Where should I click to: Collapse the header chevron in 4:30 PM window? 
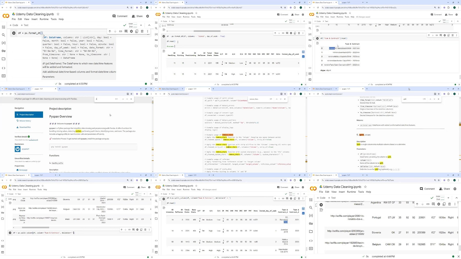[x=149, y=25]
